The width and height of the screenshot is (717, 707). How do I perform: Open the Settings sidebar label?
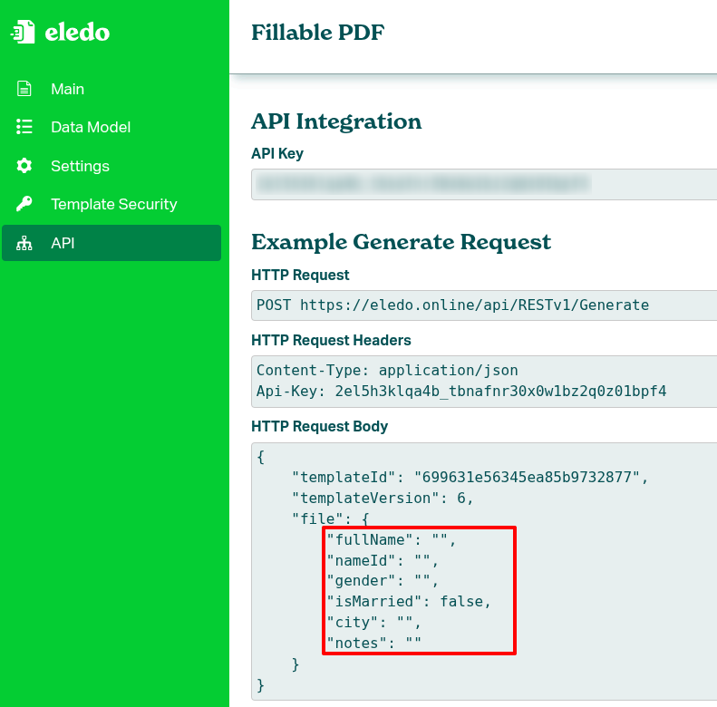coord(80,166)
